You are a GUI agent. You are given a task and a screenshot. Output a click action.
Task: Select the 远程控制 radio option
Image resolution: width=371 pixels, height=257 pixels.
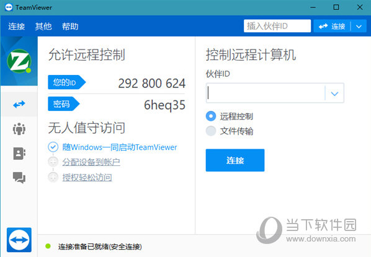pos(210,116)
